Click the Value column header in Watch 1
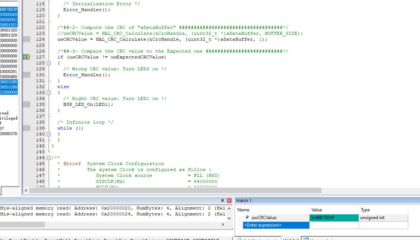Viewport: 420px width, 240px height. [334, 210]
